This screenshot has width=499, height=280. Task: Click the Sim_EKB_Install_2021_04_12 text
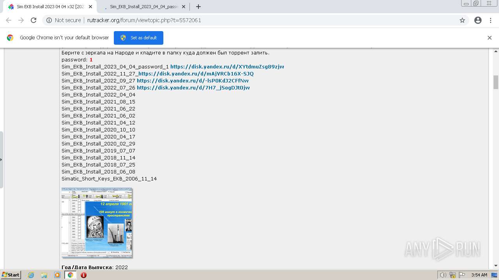click(x=98, y=122)
